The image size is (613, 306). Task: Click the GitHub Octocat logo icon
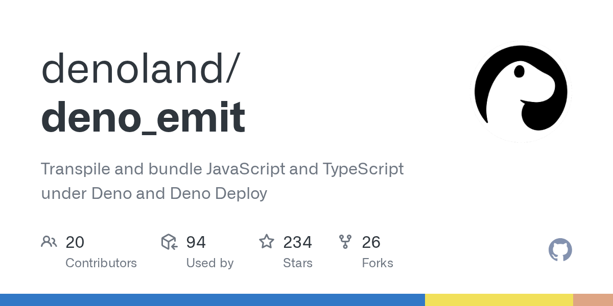coord(560,250)
